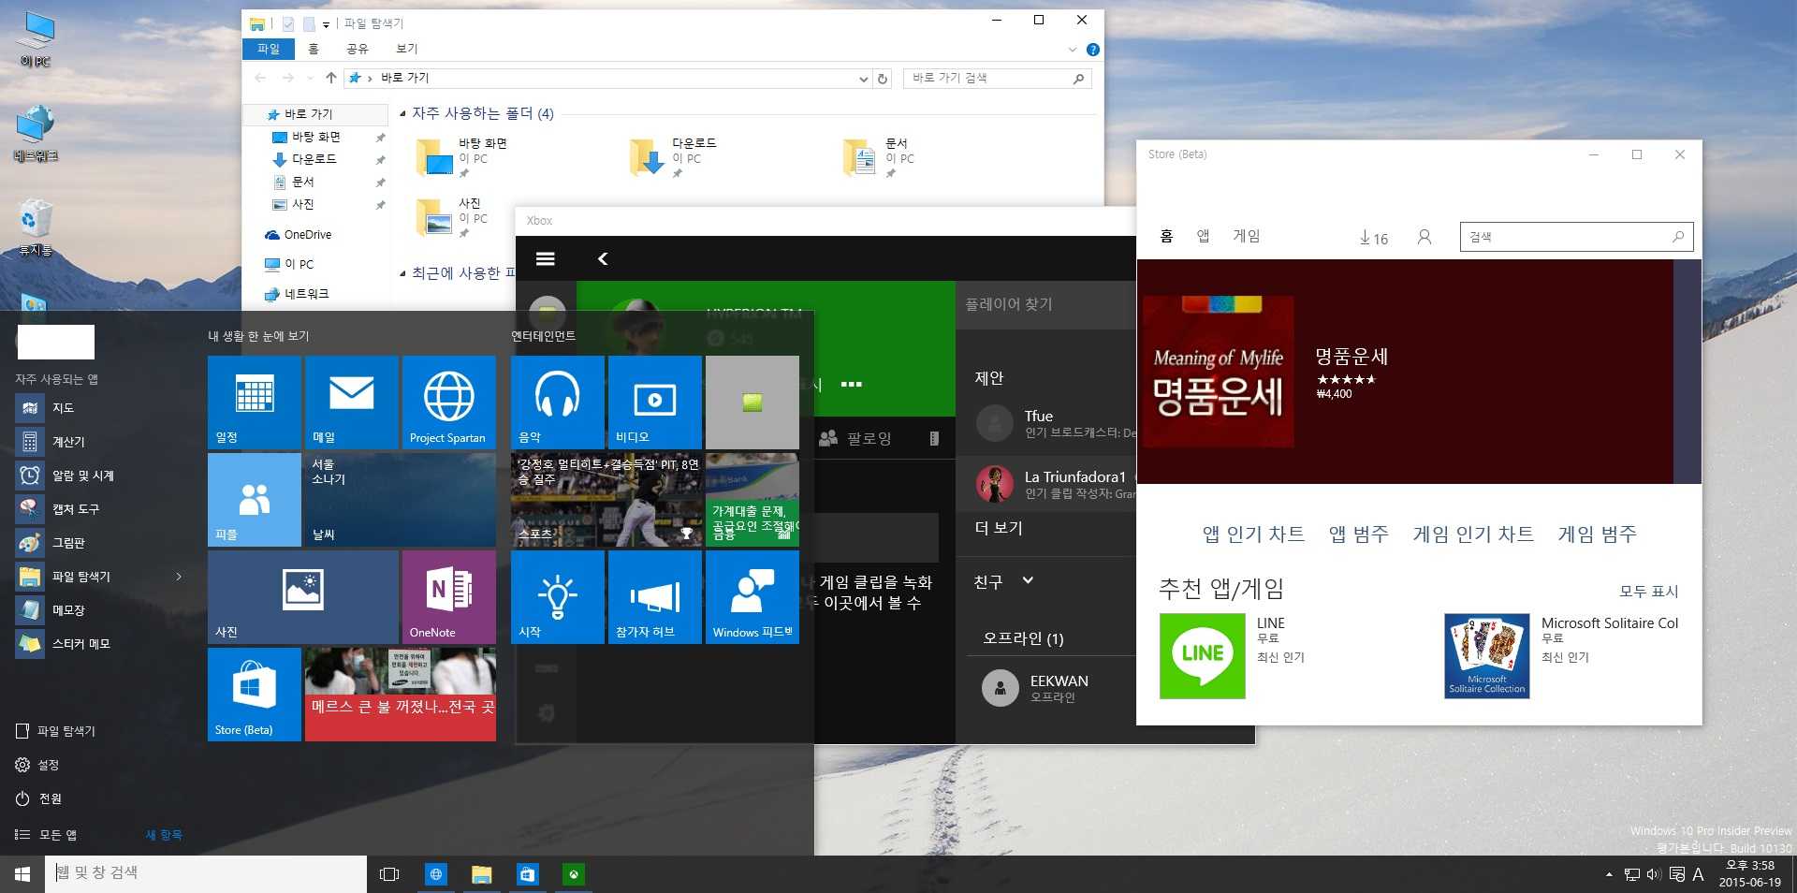The image size is (1797, 893).
Task: Select 다운로드 in Explorer navigation pane
Action: click(314, 160)
